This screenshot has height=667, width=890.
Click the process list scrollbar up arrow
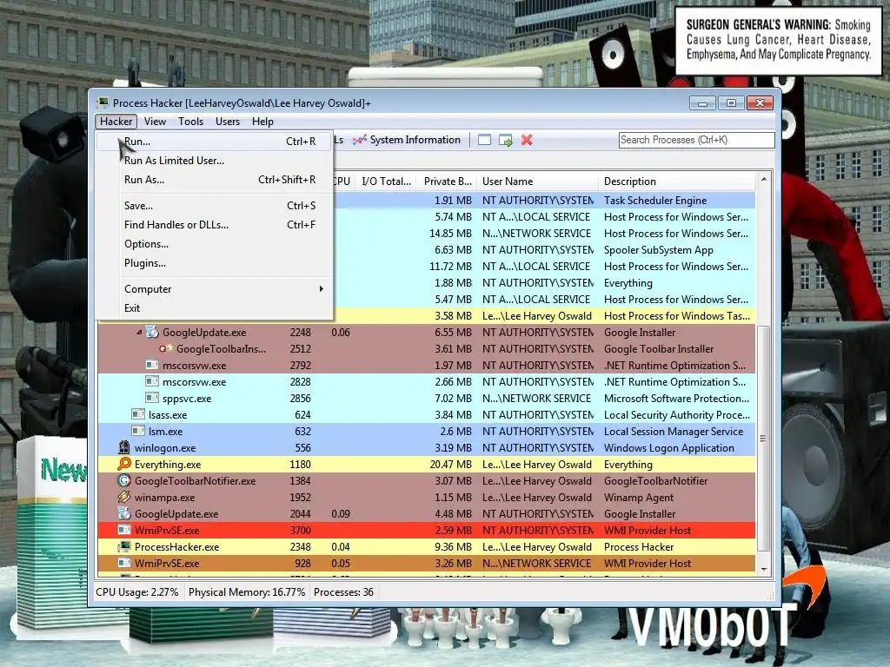coord(764,179)
